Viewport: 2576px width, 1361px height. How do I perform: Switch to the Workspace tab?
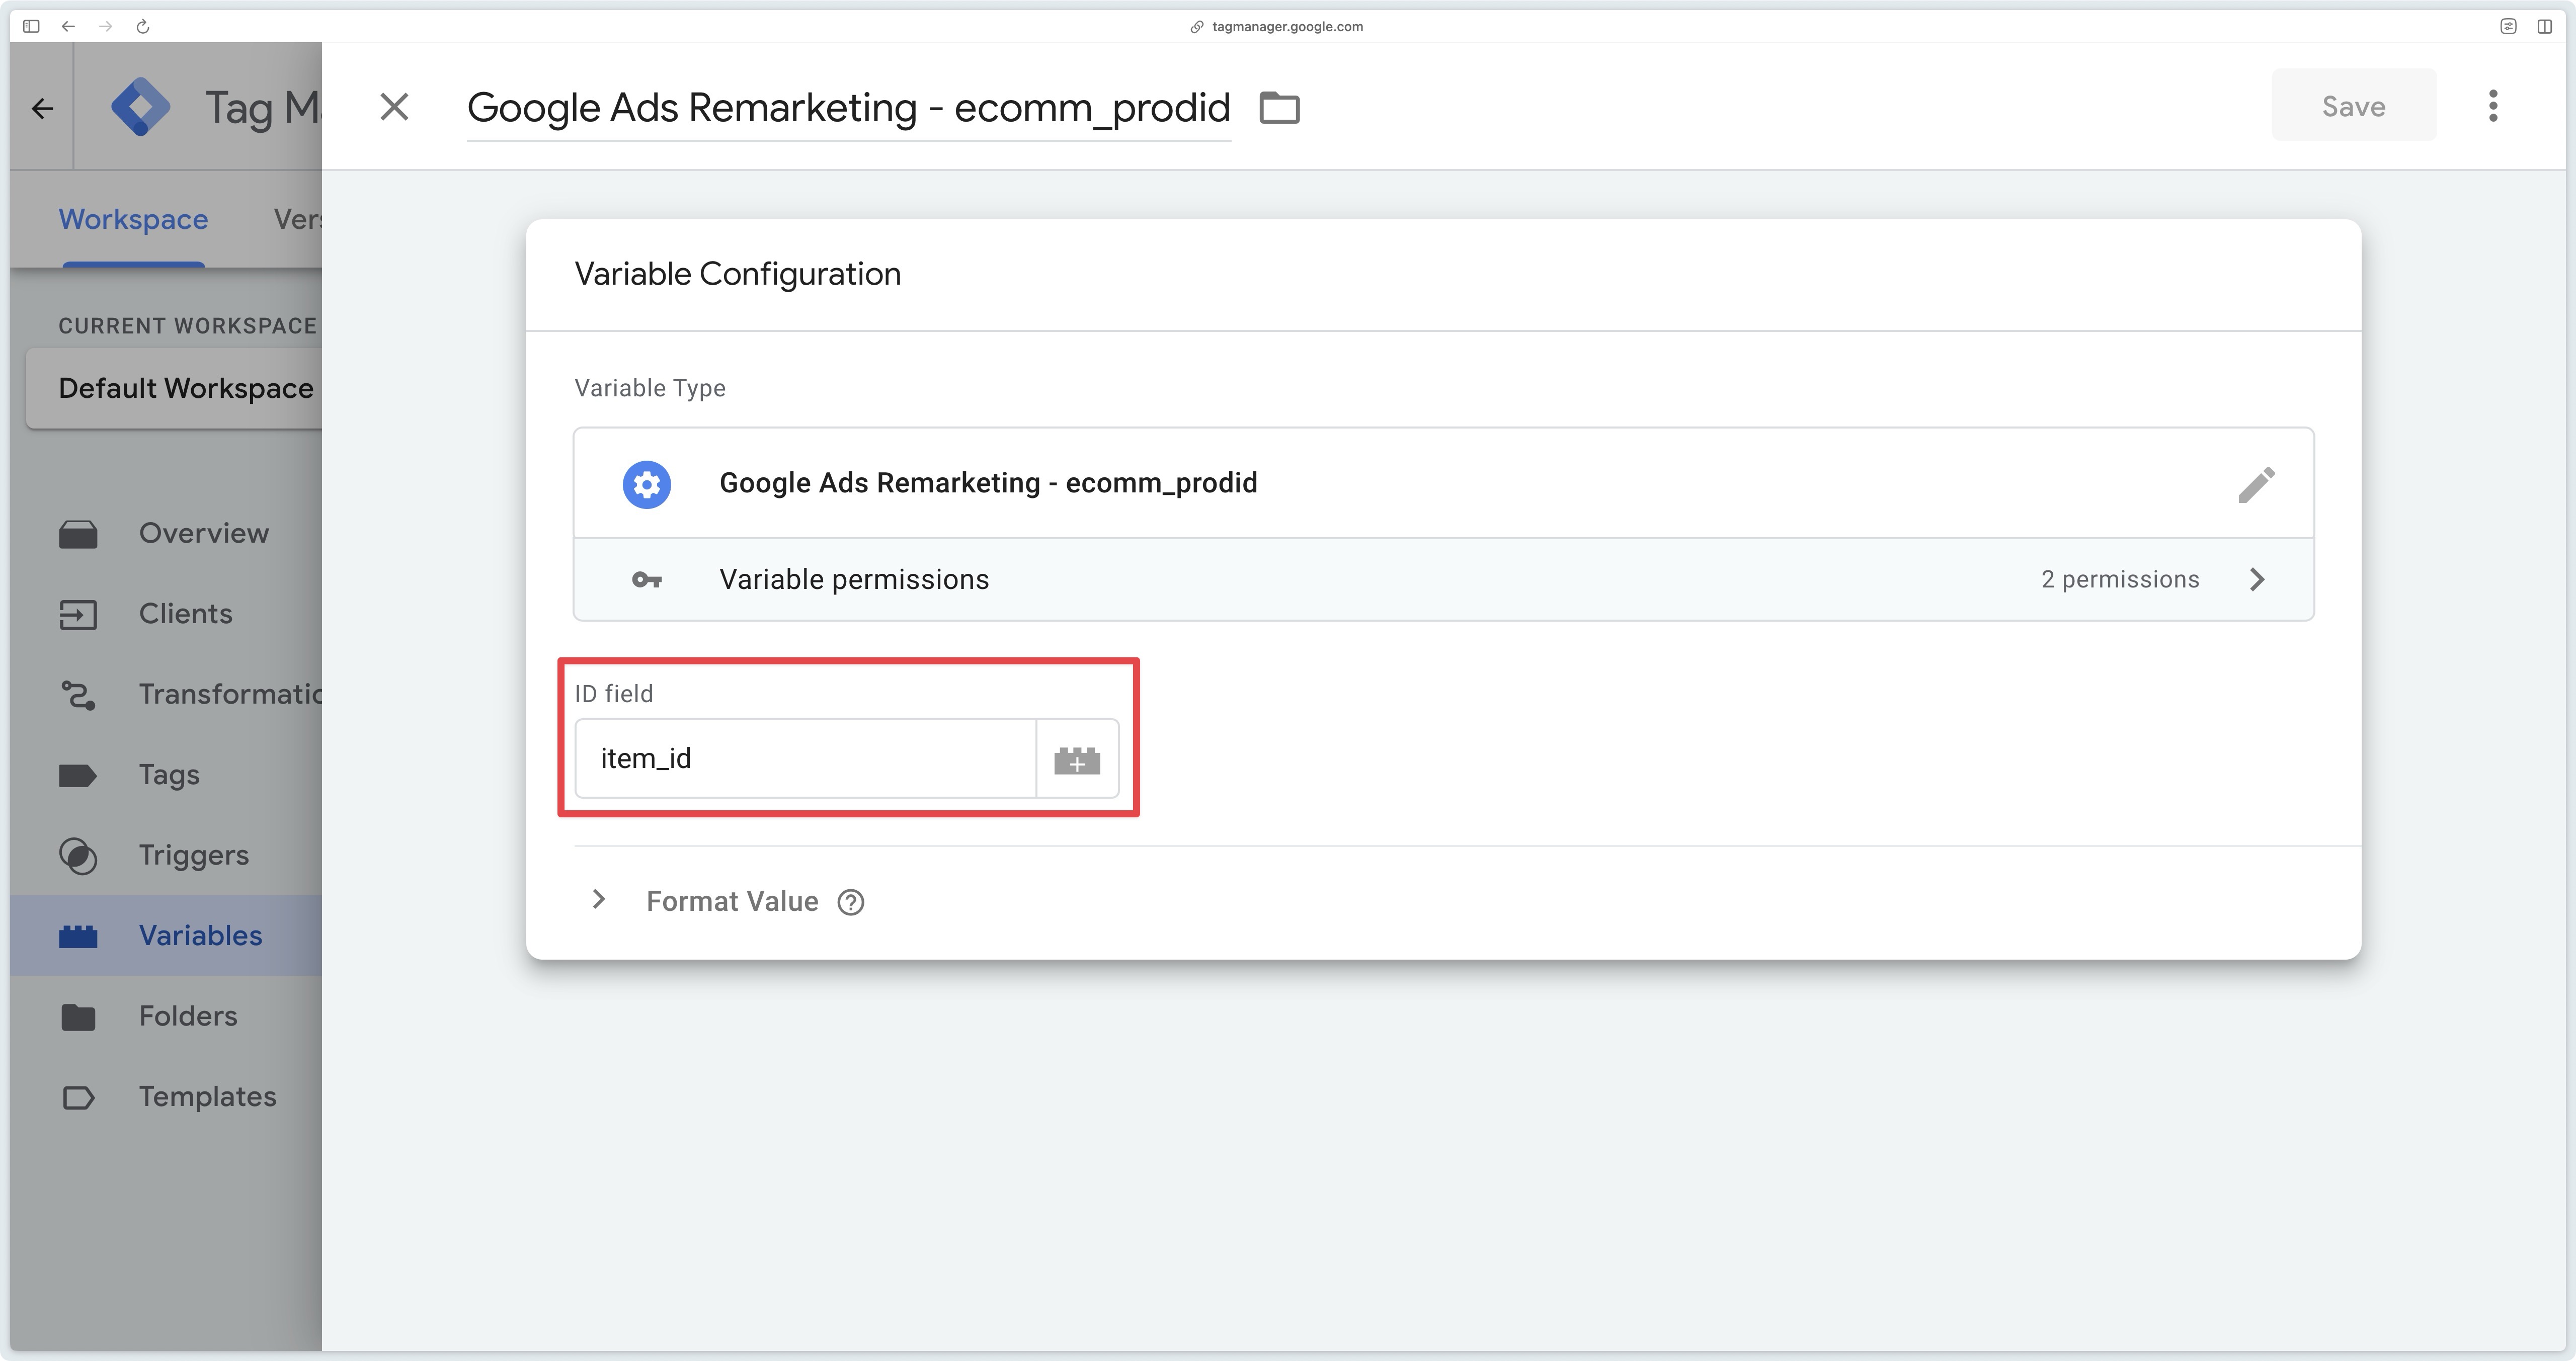[133, 220]
